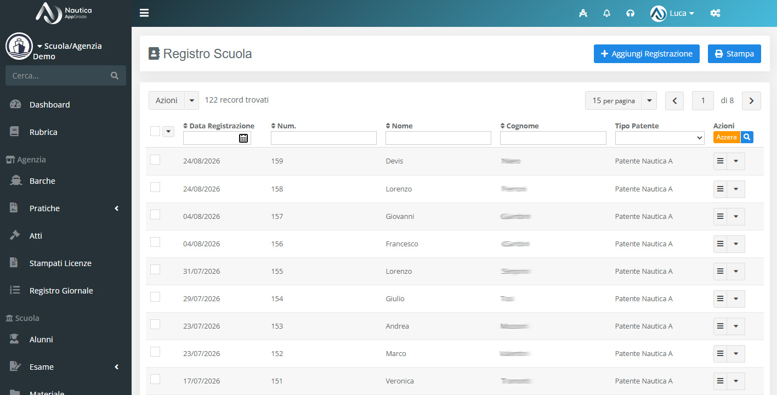This screenshot has width=777, height=395.
Task: Expand the Pratiche submenu chevron
Action: click(x=117, y=208)
